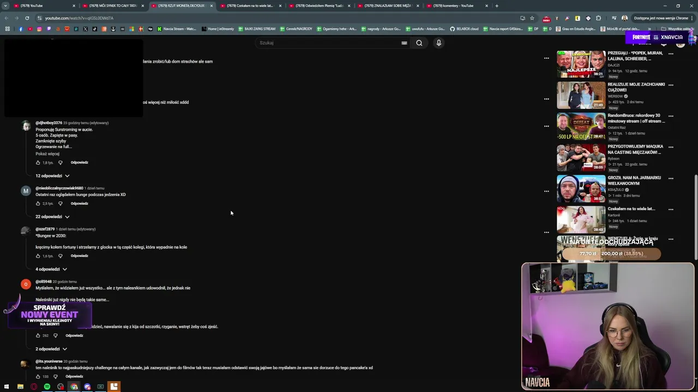Expand 4 odpowiedzi under the @szef2879 comment
This screenshot has width=698, height=392.
coord(51,269)
